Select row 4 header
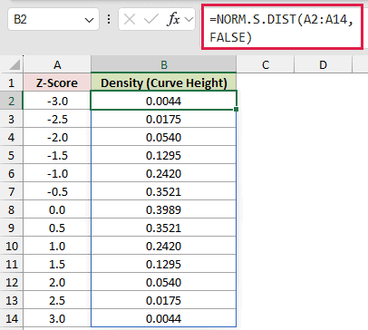The height and width of the screenshot is (330, 368). tap(12, 137)
